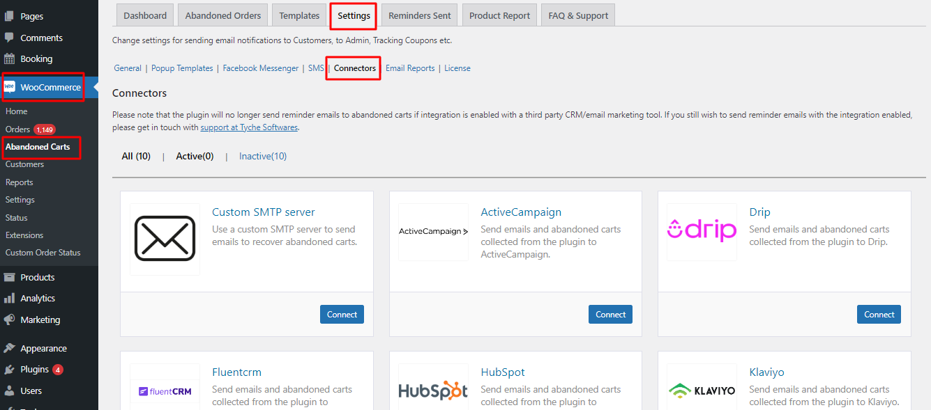Click the Booking calendar icon
Image resolution: width=931 pixels, height=410 pixels.
click(x=9, y=58)
